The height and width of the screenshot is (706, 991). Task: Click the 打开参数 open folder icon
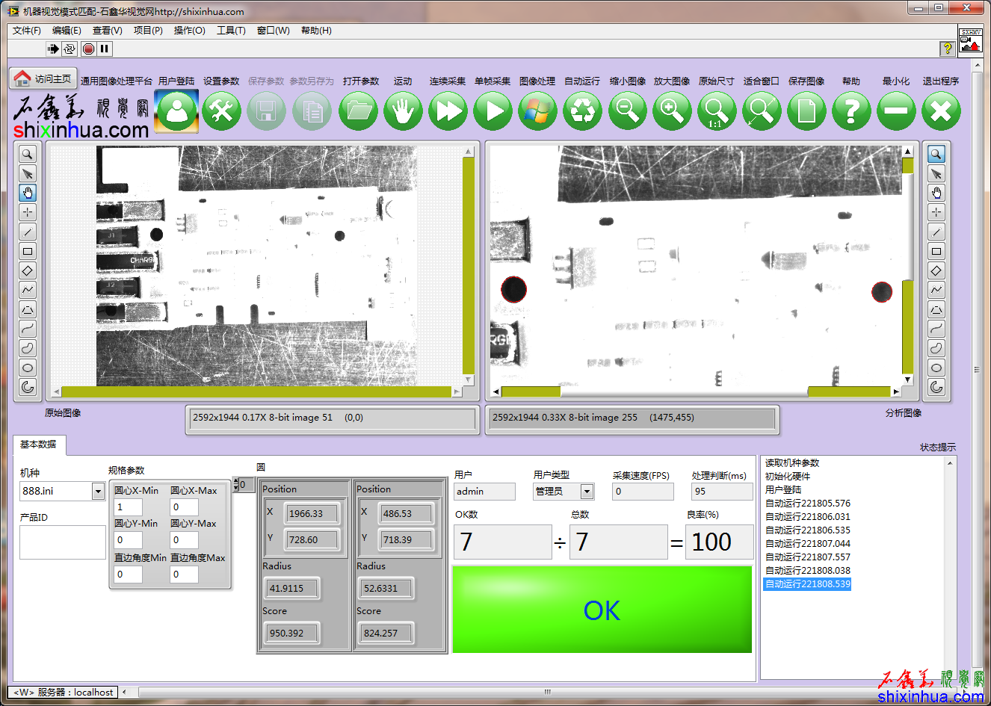pos(358,111)
